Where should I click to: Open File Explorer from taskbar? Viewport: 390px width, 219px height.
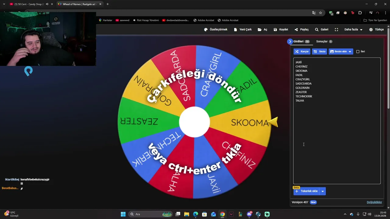pos(187,214)
